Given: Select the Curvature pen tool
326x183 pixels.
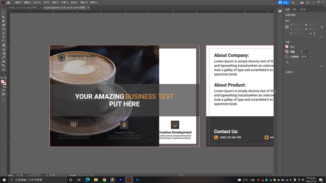Looking at the screenshot, I should [x=4, y=25].
